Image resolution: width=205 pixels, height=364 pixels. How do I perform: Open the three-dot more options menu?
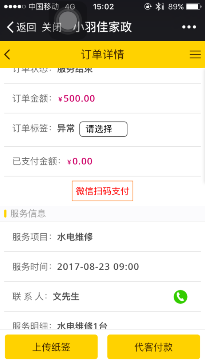189,27
